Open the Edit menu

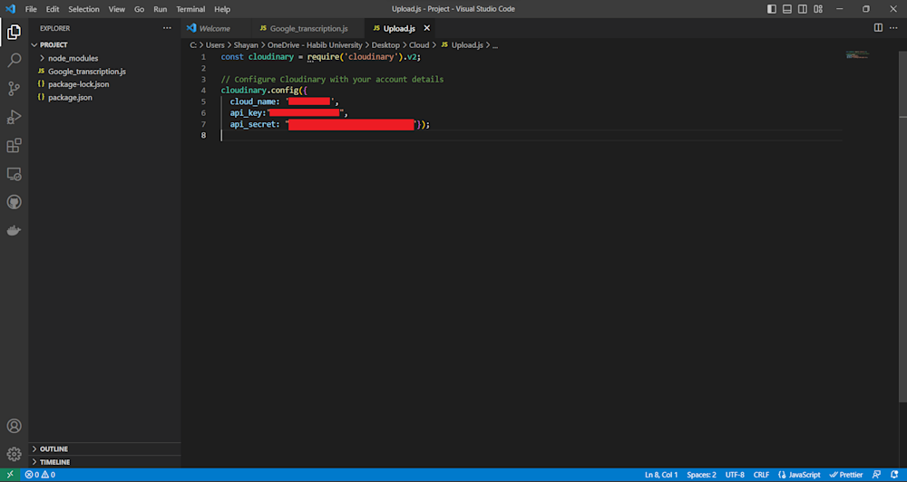(53, 9)
